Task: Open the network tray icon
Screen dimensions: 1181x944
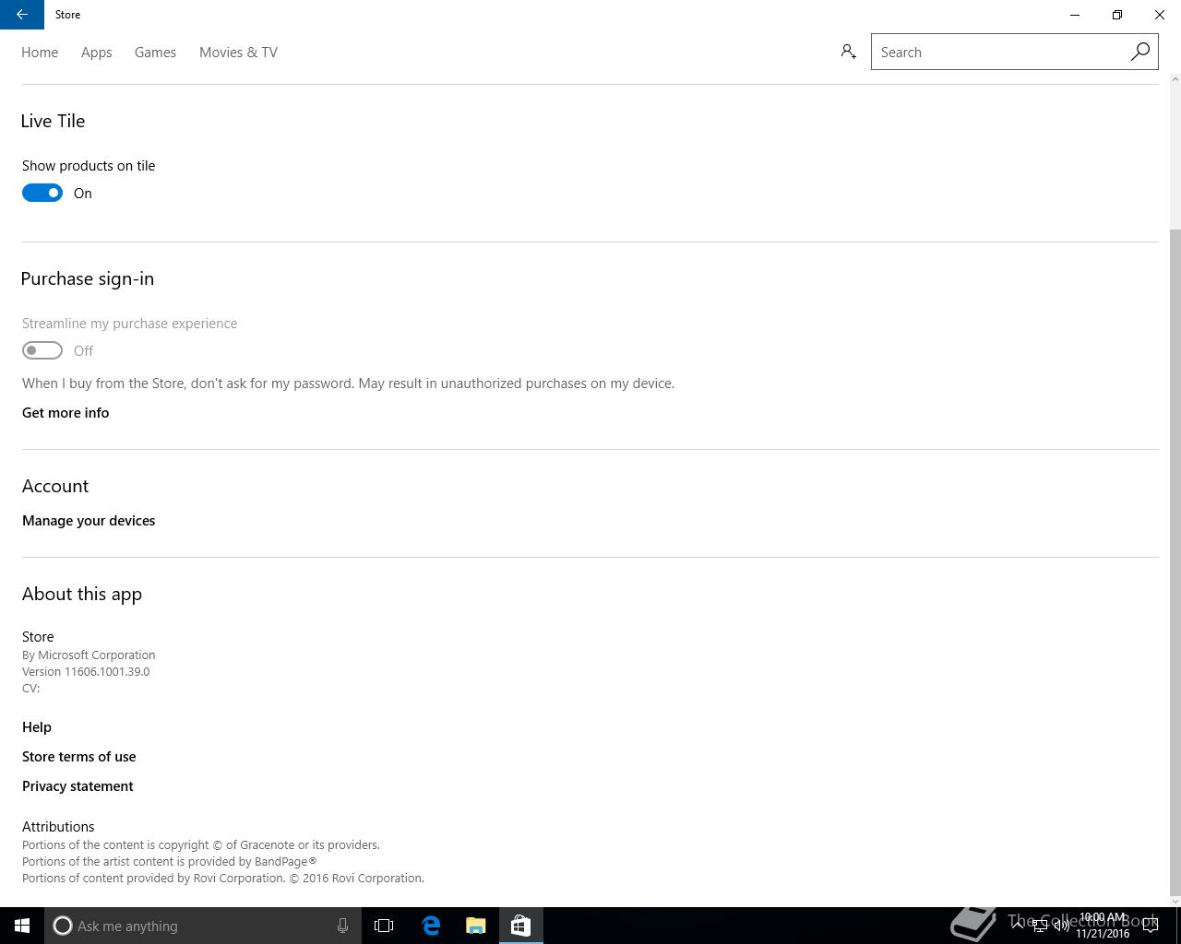Action: [1040, 926]
